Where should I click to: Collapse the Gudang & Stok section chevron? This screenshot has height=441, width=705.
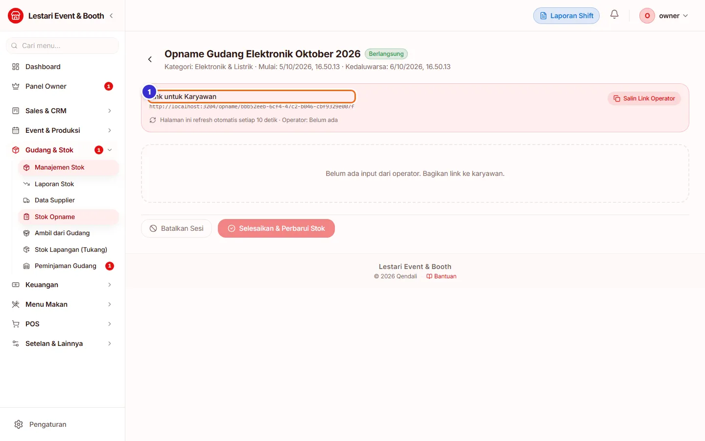[110, 150]
